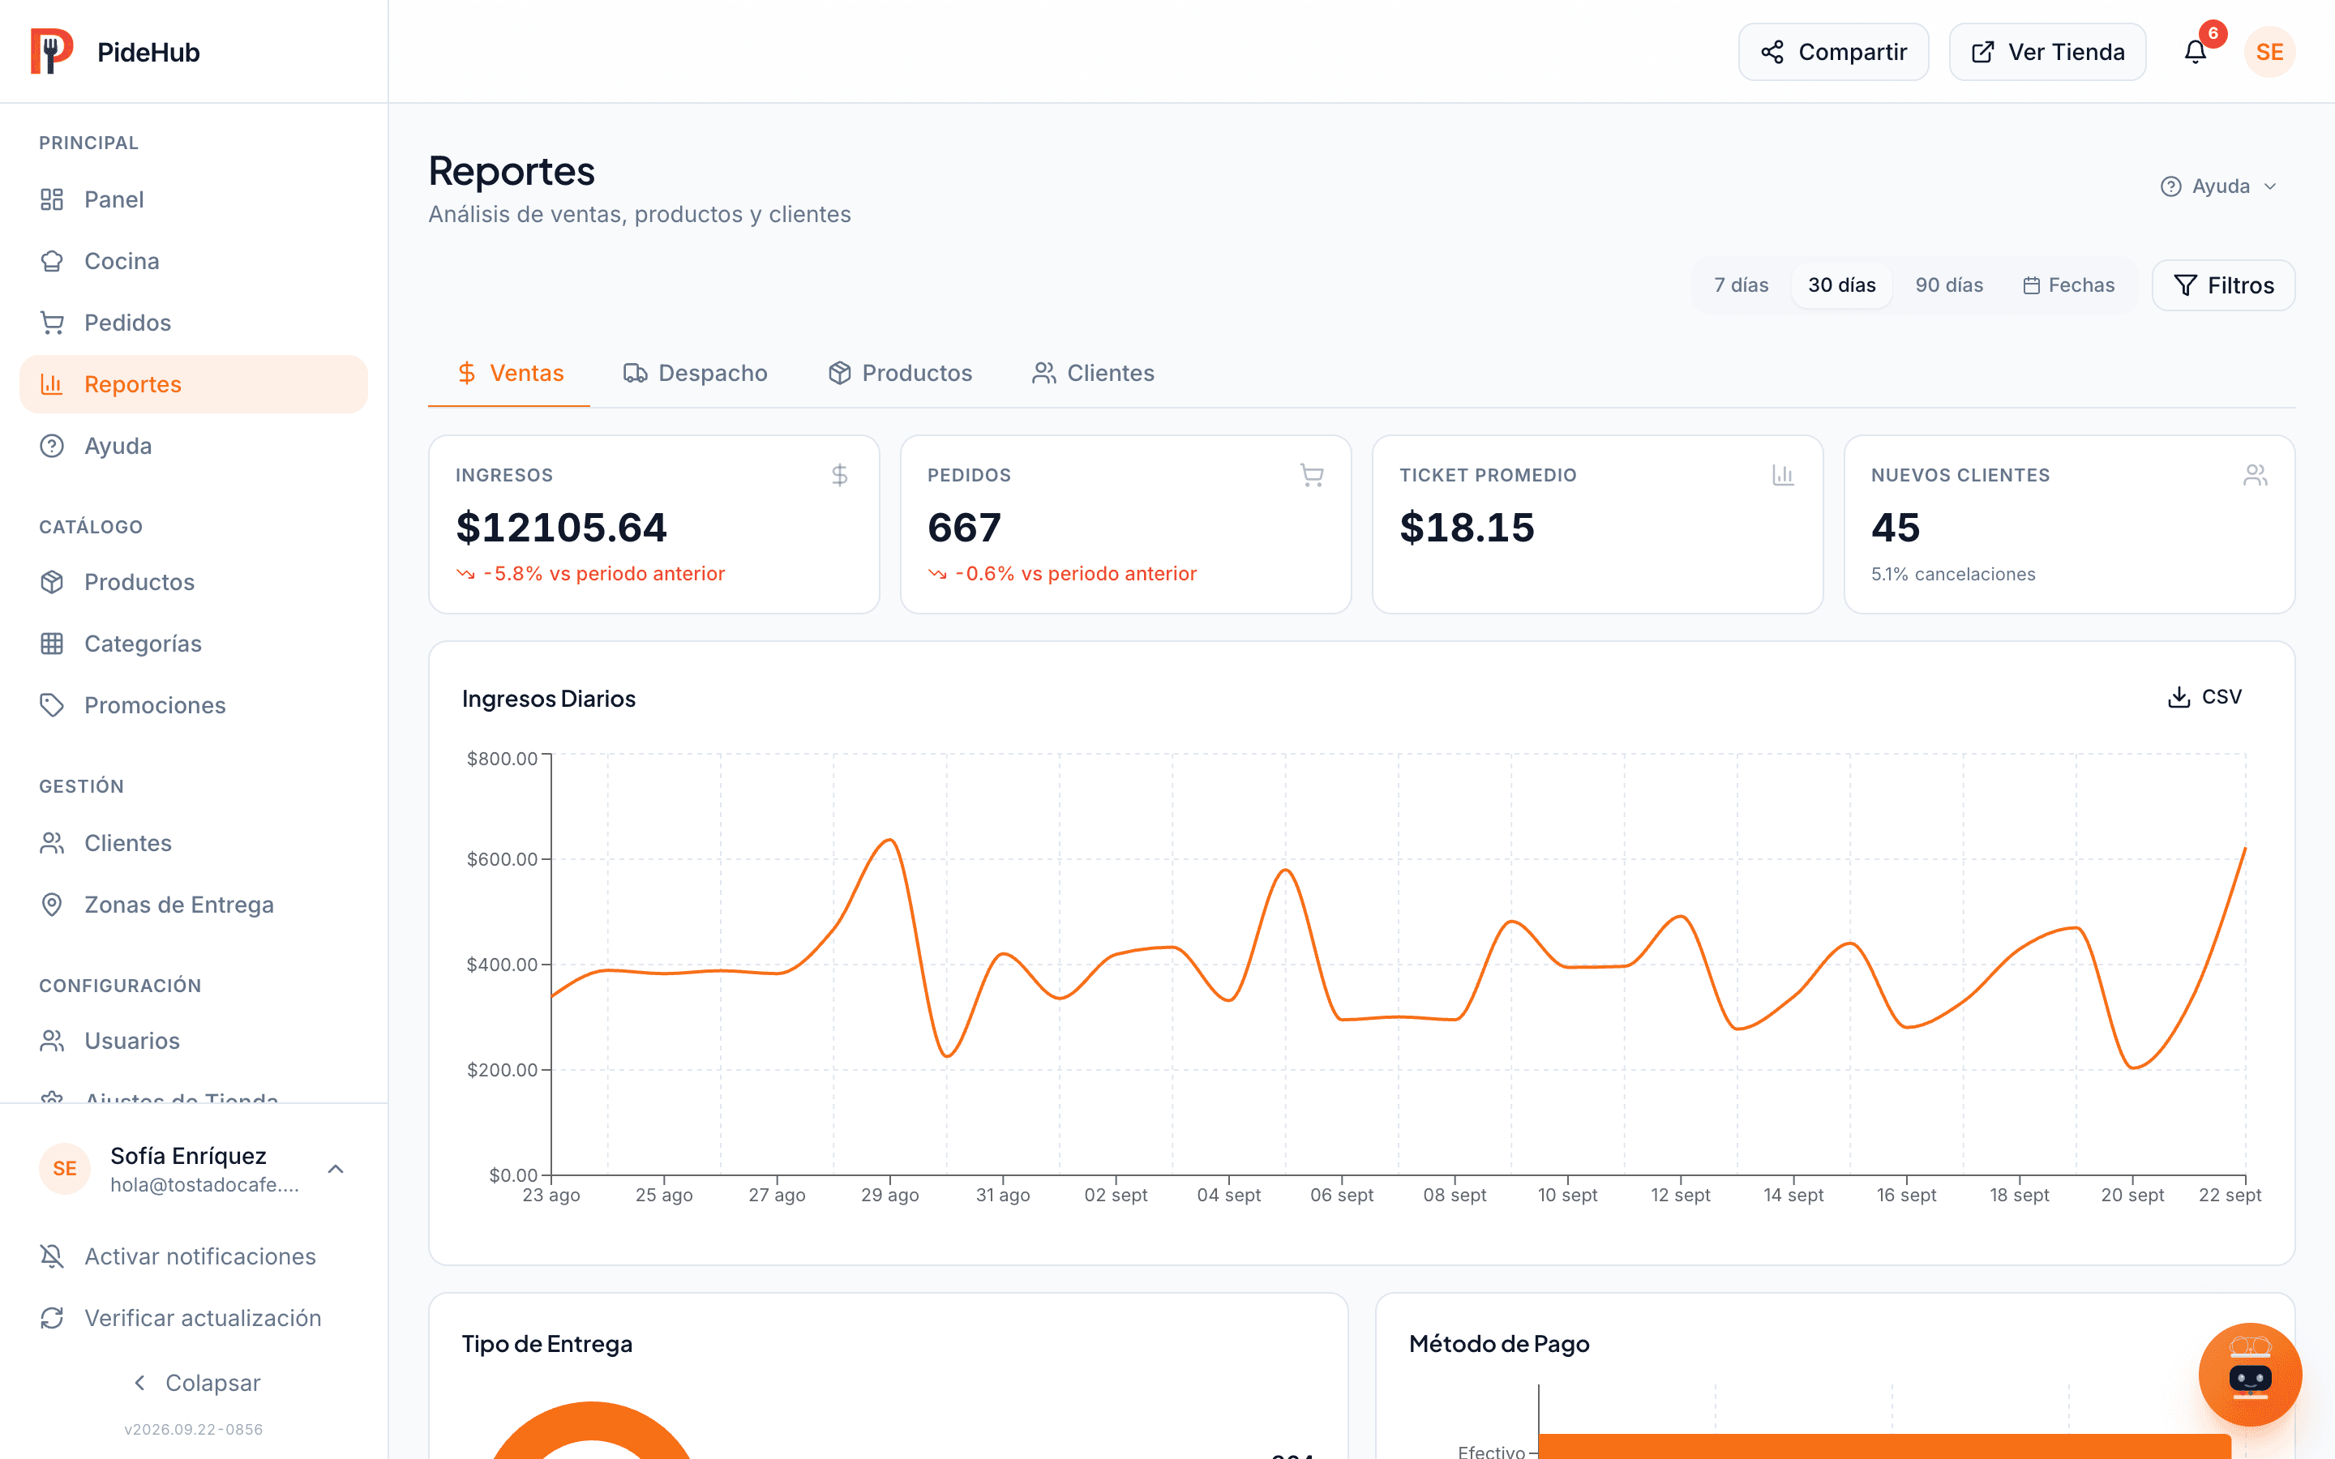Enable Activar notificaciones
This screenshot has height=1459, width=2335.
[193, 1256]
